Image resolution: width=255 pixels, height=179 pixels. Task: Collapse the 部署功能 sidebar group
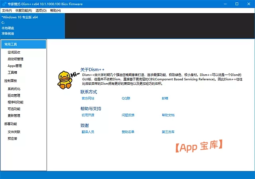tap(11, 124)
